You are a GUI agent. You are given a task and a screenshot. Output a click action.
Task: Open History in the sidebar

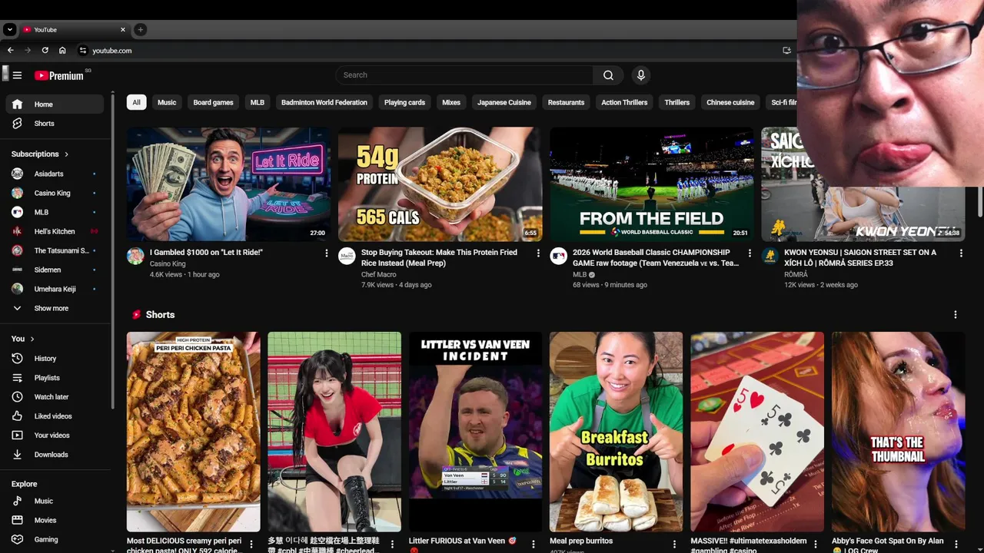tap(54, 359)
